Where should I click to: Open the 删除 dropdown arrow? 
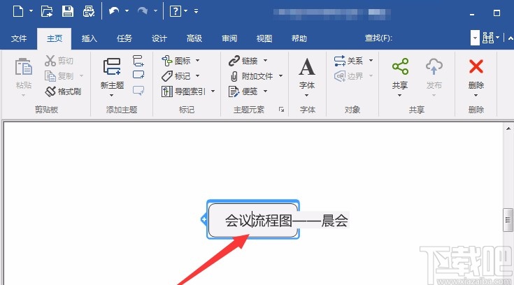[x=476, y=95]
